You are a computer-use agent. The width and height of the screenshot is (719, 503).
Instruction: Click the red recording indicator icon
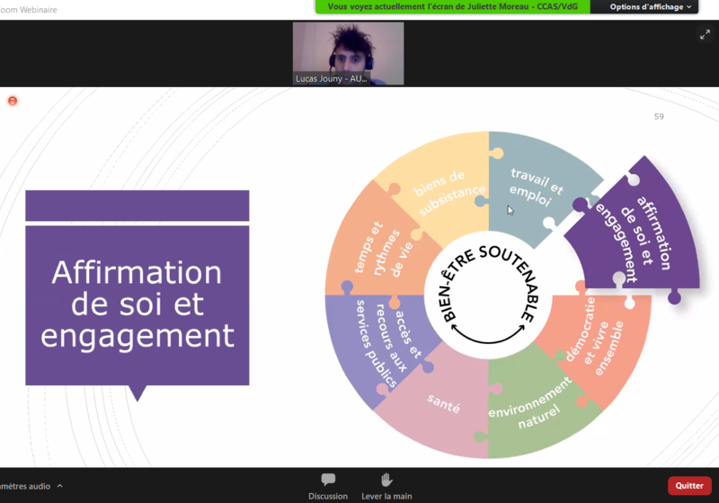click(13, 101)
